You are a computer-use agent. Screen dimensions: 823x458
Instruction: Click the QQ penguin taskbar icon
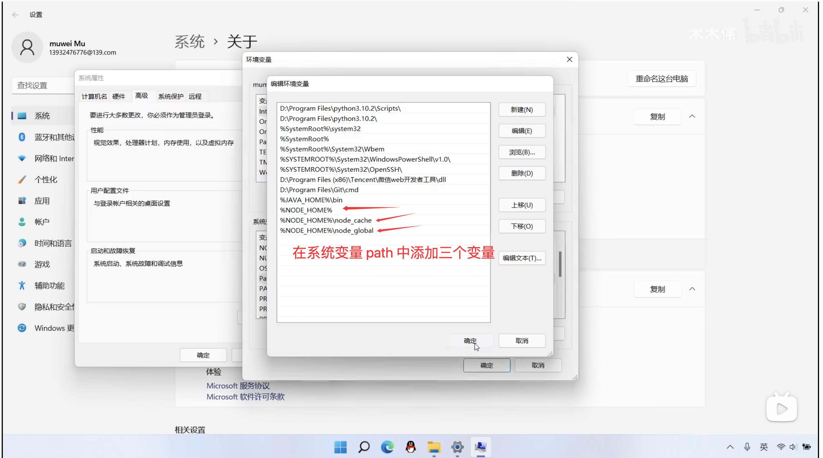click(x=411, y=447)
